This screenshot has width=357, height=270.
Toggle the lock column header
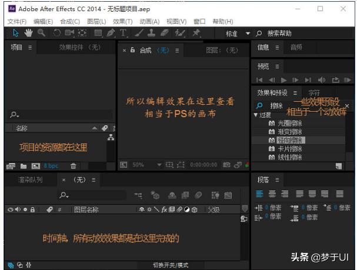[x=32, y=209]
